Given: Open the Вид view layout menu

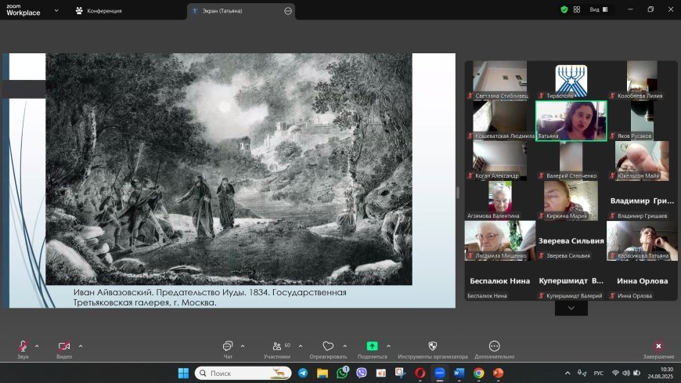Looking at the screenshot, I should [x=599, y=9].
